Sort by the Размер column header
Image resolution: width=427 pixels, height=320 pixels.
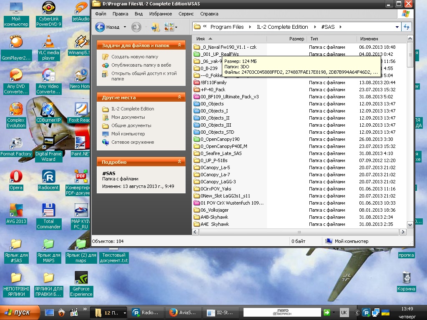[x=286, y=39]
